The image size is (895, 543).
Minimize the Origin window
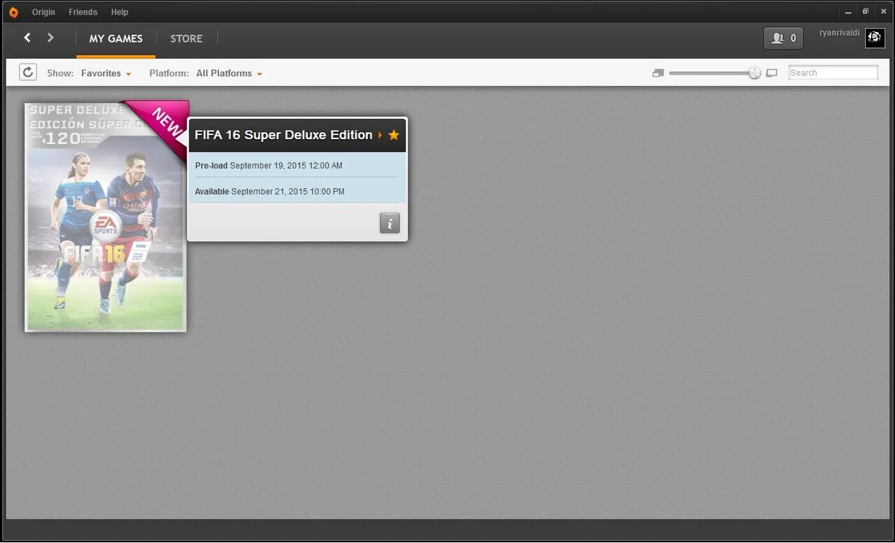848,12
